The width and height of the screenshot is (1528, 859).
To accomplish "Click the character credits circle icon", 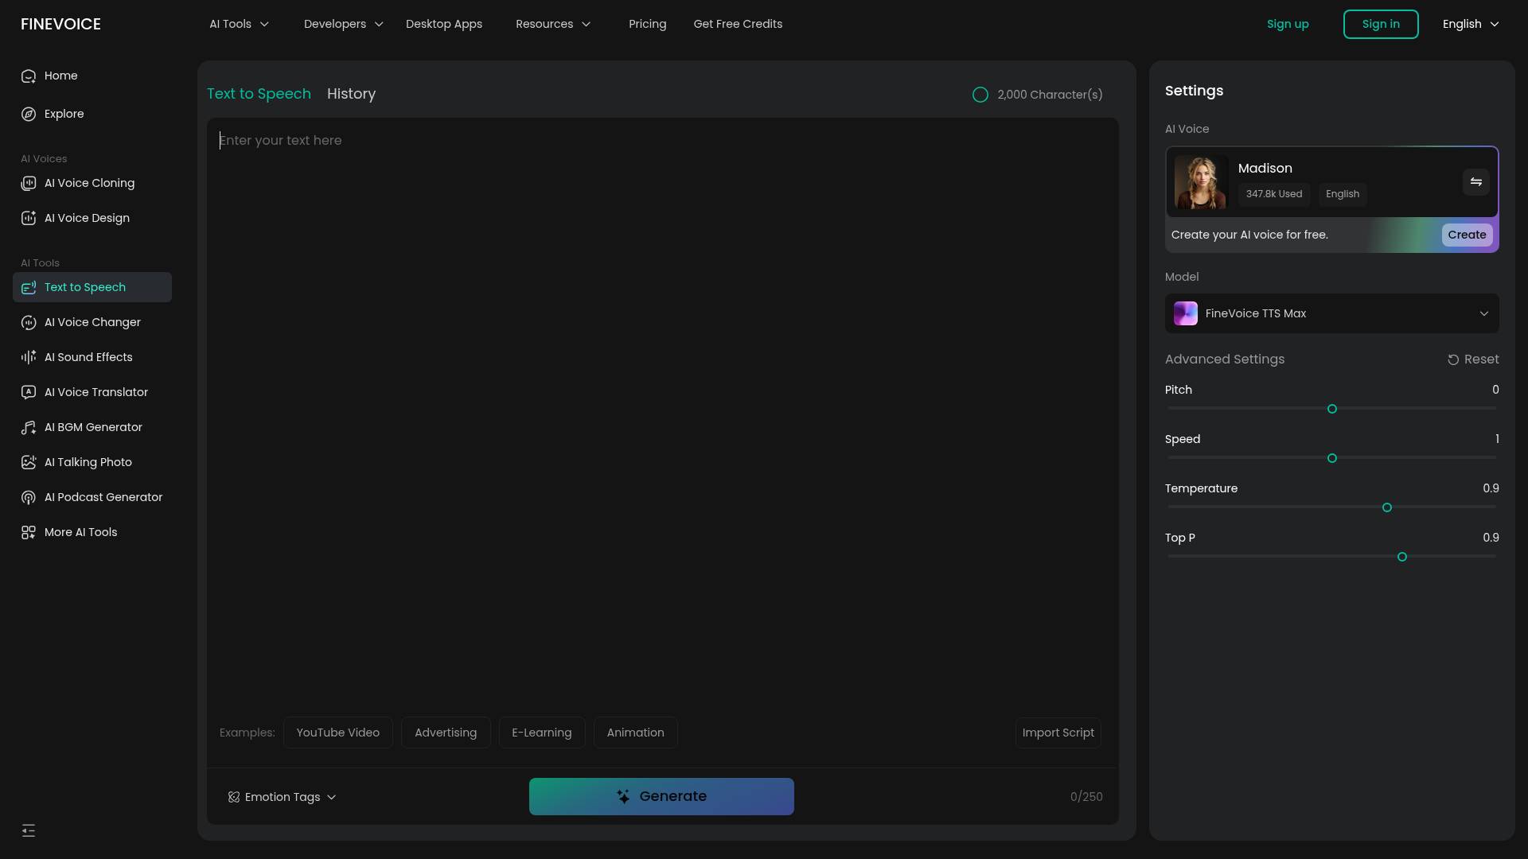I will coord(980,95).
